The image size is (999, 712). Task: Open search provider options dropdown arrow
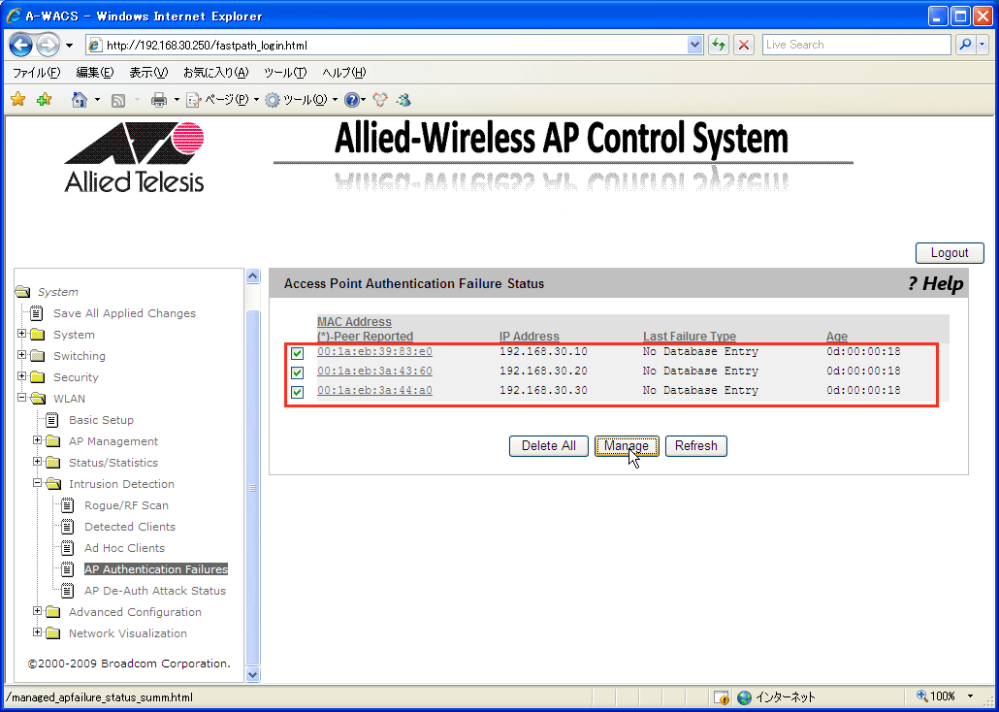click(982, 45)
